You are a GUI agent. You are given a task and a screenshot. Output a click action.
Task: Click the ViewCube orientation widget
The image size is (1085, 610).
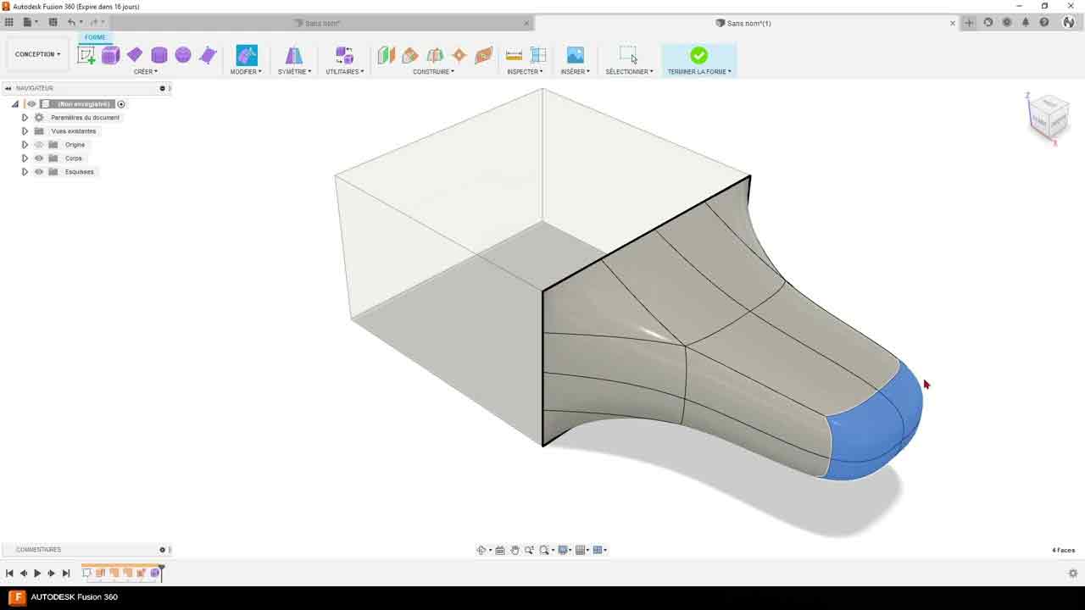coord(1049,117)
